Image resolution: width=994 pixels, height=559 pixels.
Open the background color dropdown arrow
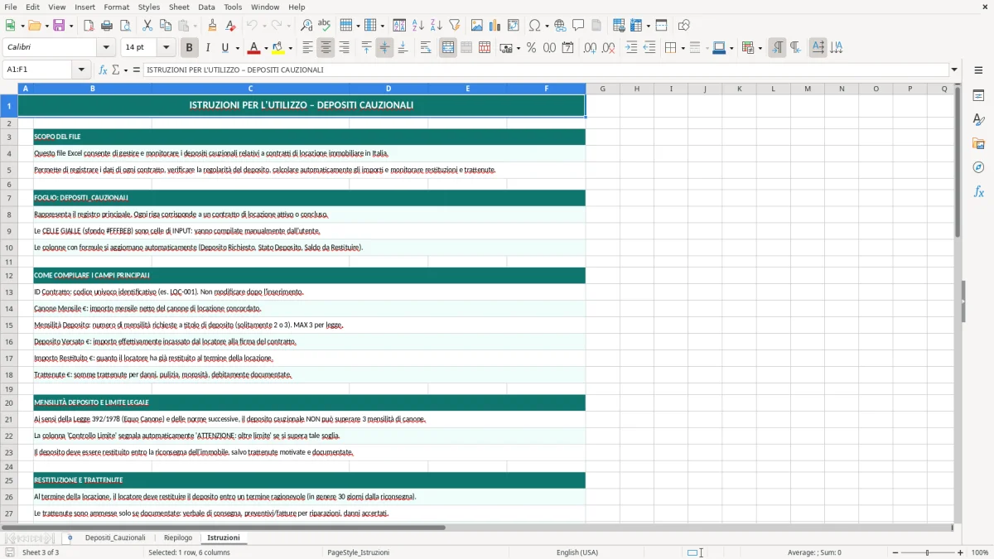[291, 48]
